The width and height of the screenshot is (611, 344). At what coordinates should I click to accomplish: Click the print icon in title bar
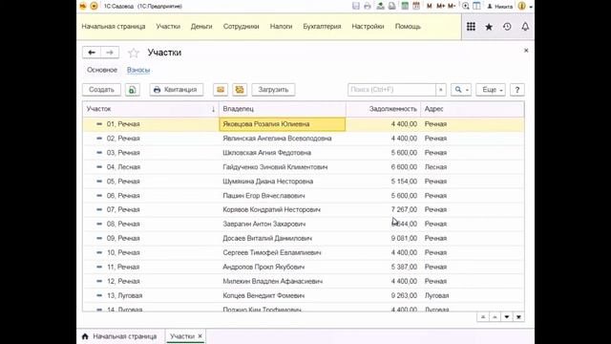point(367,6)
